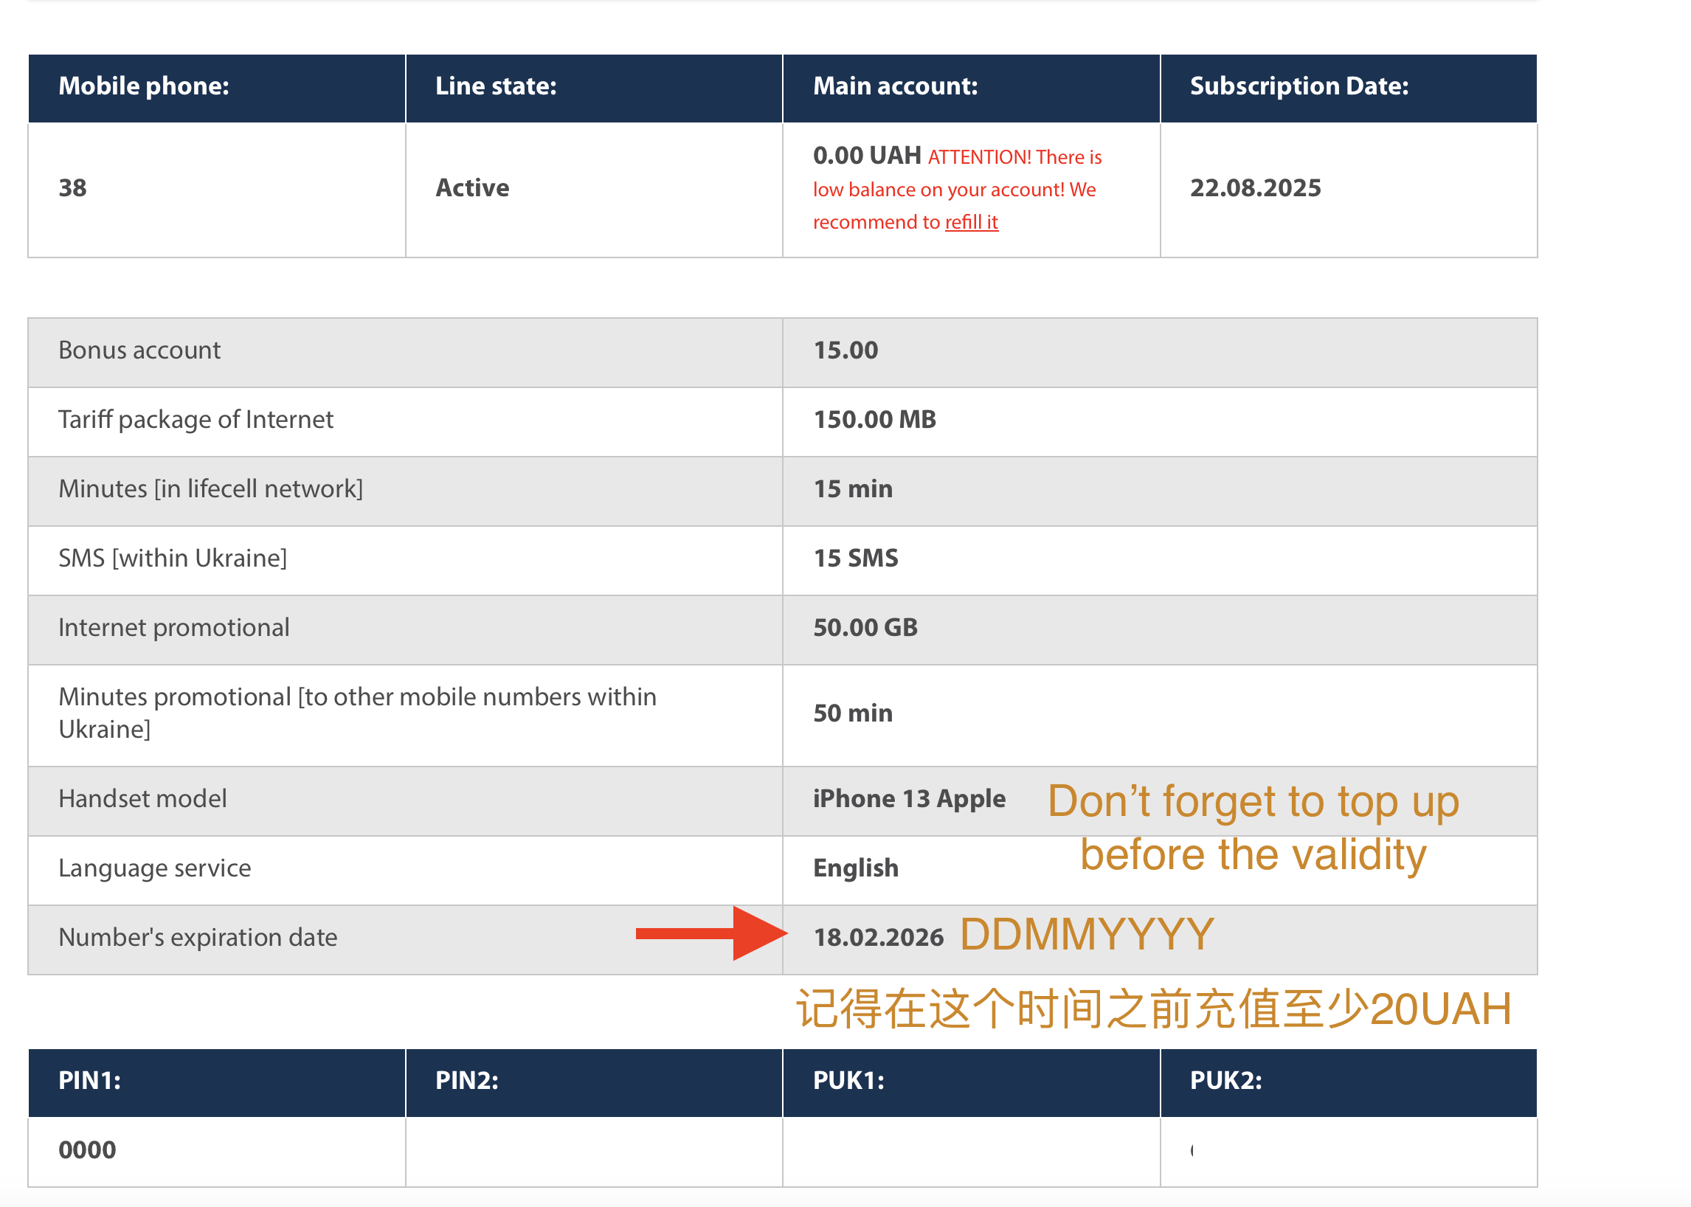
Task: Click the 'Line state:' column header
Action: pos(496,86)
